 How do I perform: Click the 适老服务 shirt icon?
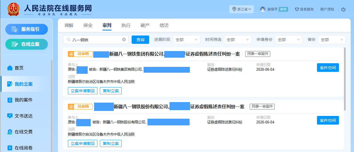297,9
